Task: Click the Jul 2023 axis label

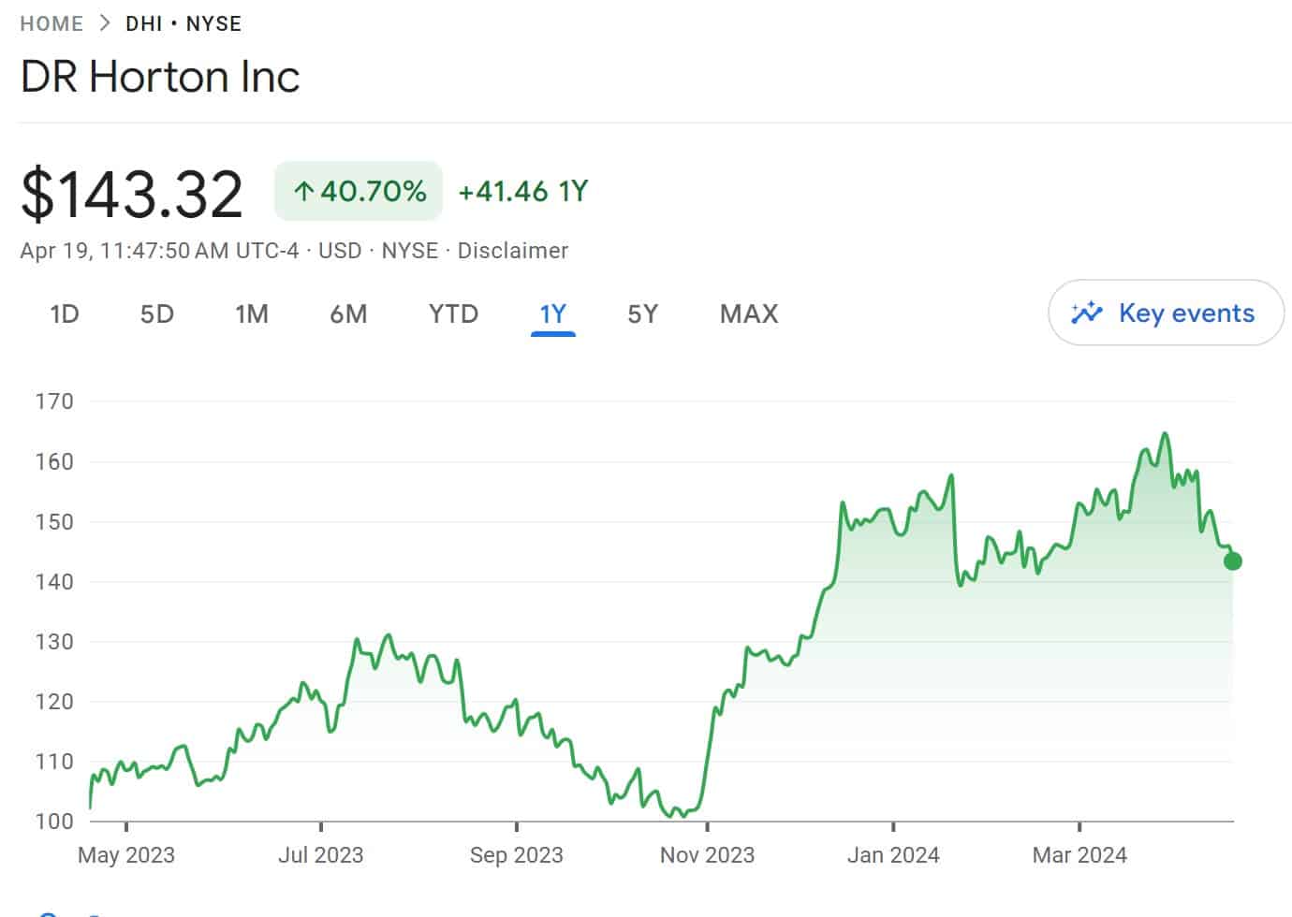Action: click(x=320, y=854)
